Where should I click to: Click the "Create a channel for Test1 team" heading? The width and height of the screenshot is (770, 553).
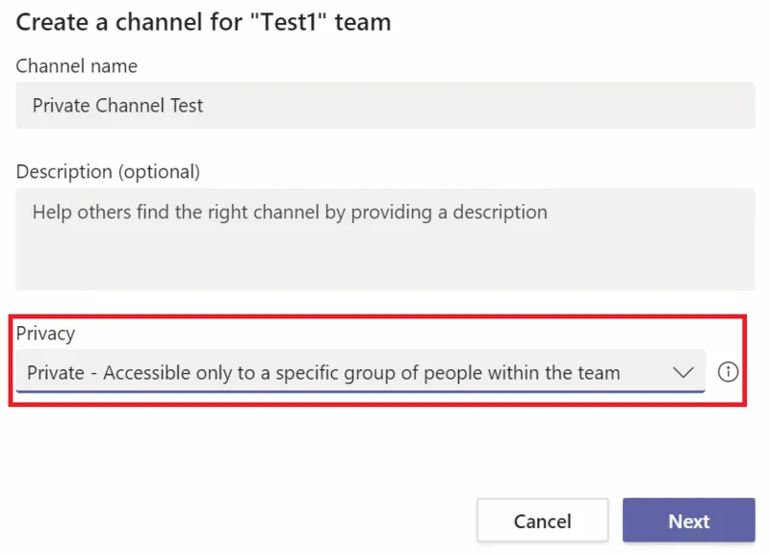[203, 22]
